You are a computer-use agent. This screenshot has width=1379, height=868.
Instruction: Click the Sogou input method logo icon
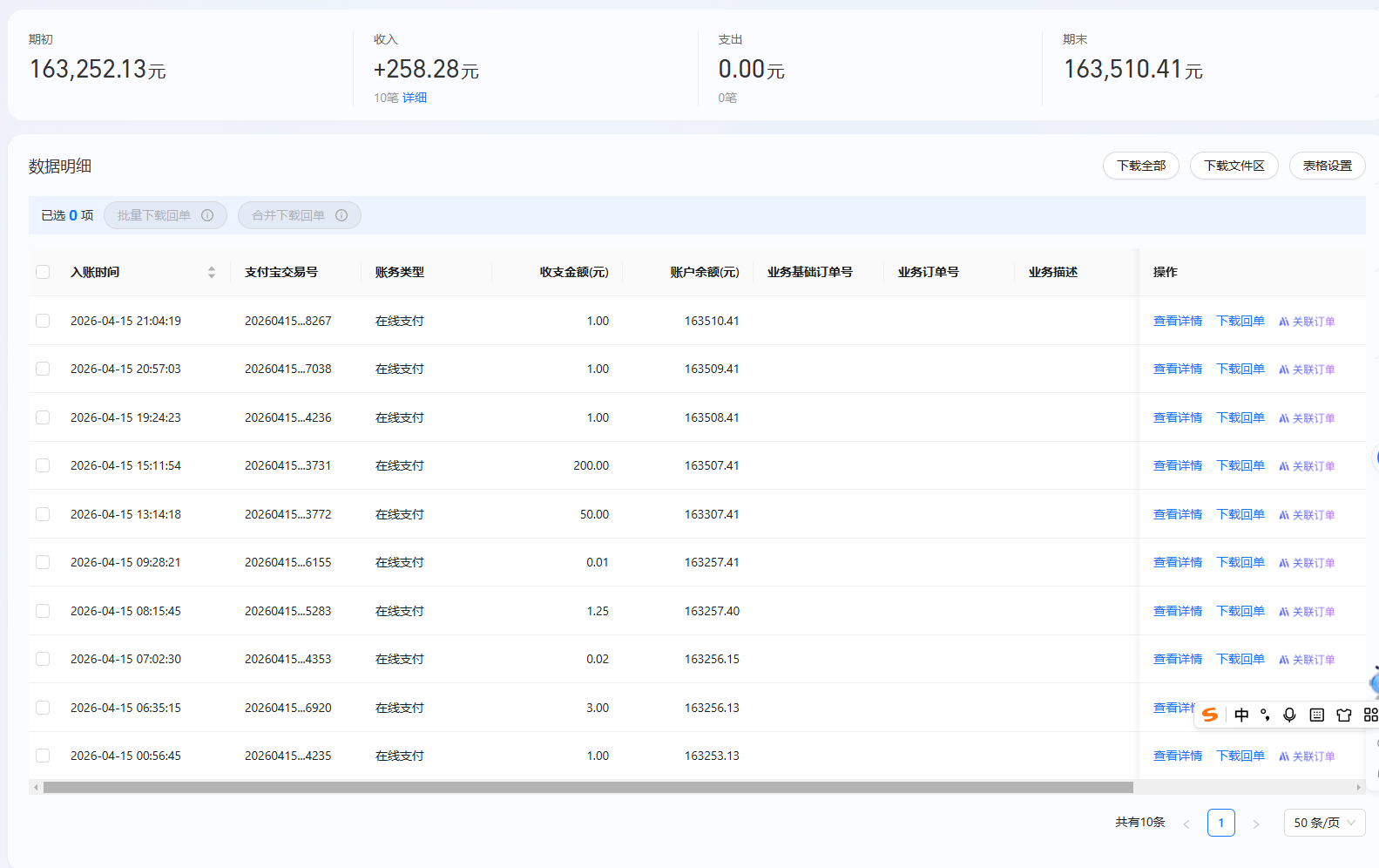1210,715
